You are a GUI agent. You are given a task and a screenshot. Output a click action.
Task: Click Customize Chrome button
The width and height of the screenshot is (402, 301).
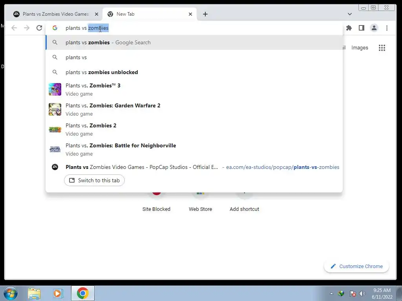356,267
